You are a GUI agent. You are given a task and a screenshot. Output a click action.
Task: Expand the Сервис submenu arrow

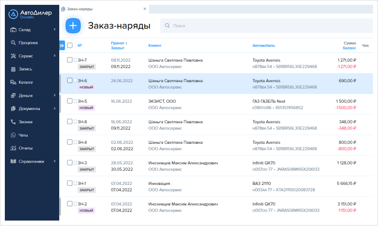point(55,56)
